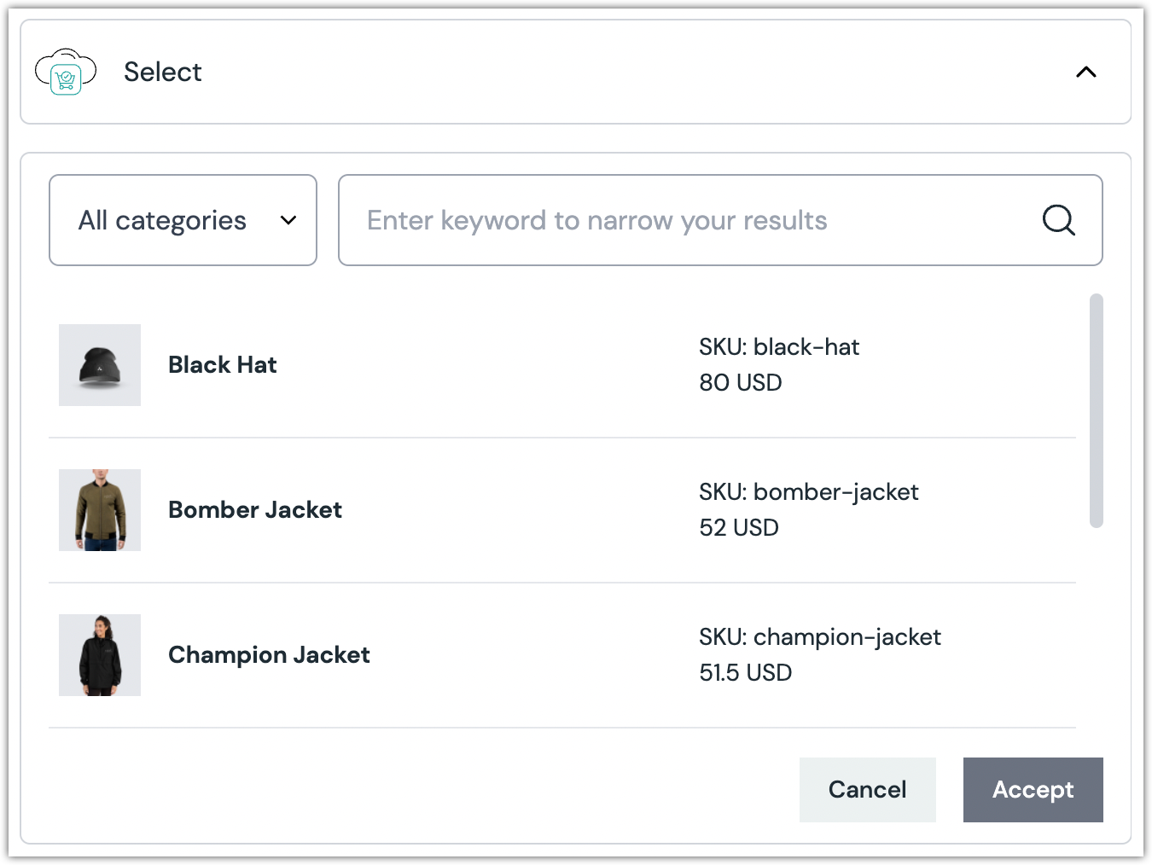1152x865 pixels.
Task: Focus the keyword search field
Action: click(683, 220)
